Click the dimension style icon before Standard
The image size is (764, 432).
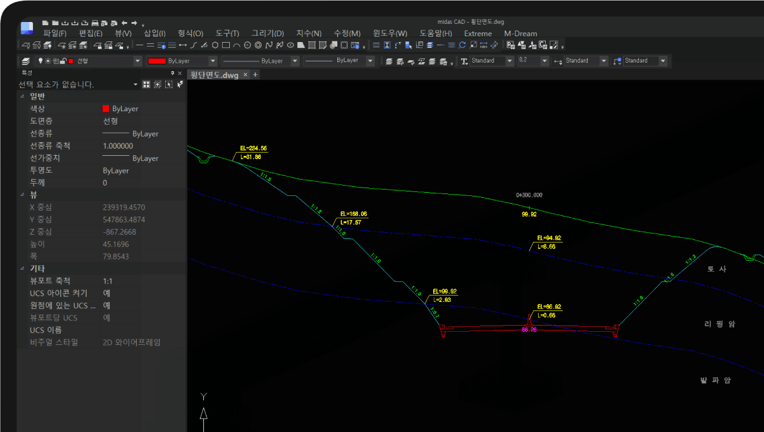[558, 61]
